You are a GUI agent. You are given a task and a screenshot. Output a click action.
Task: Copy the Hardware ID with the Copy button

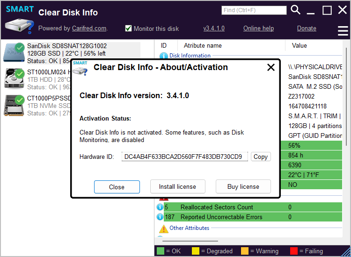coord(261,157)
